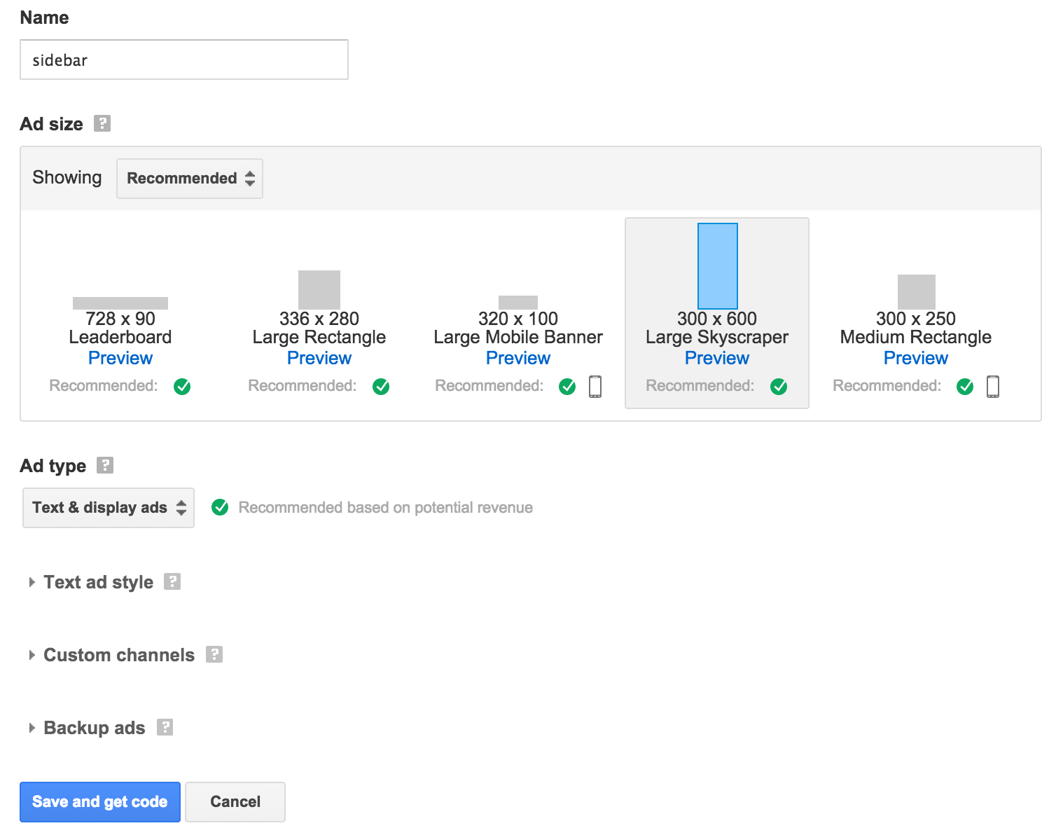
Task: Select the 336 x 280 Large Rectangle thumbnail
Action: [x=319, y=290]
